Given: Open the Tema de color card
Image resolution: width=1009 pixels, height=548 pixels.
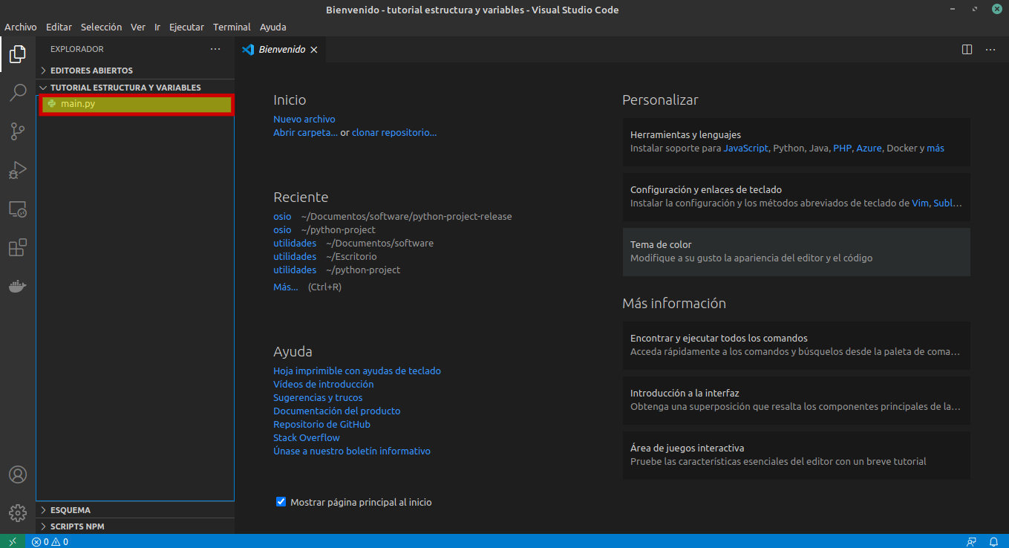Looking at the screenshot, I should point(797,252).
